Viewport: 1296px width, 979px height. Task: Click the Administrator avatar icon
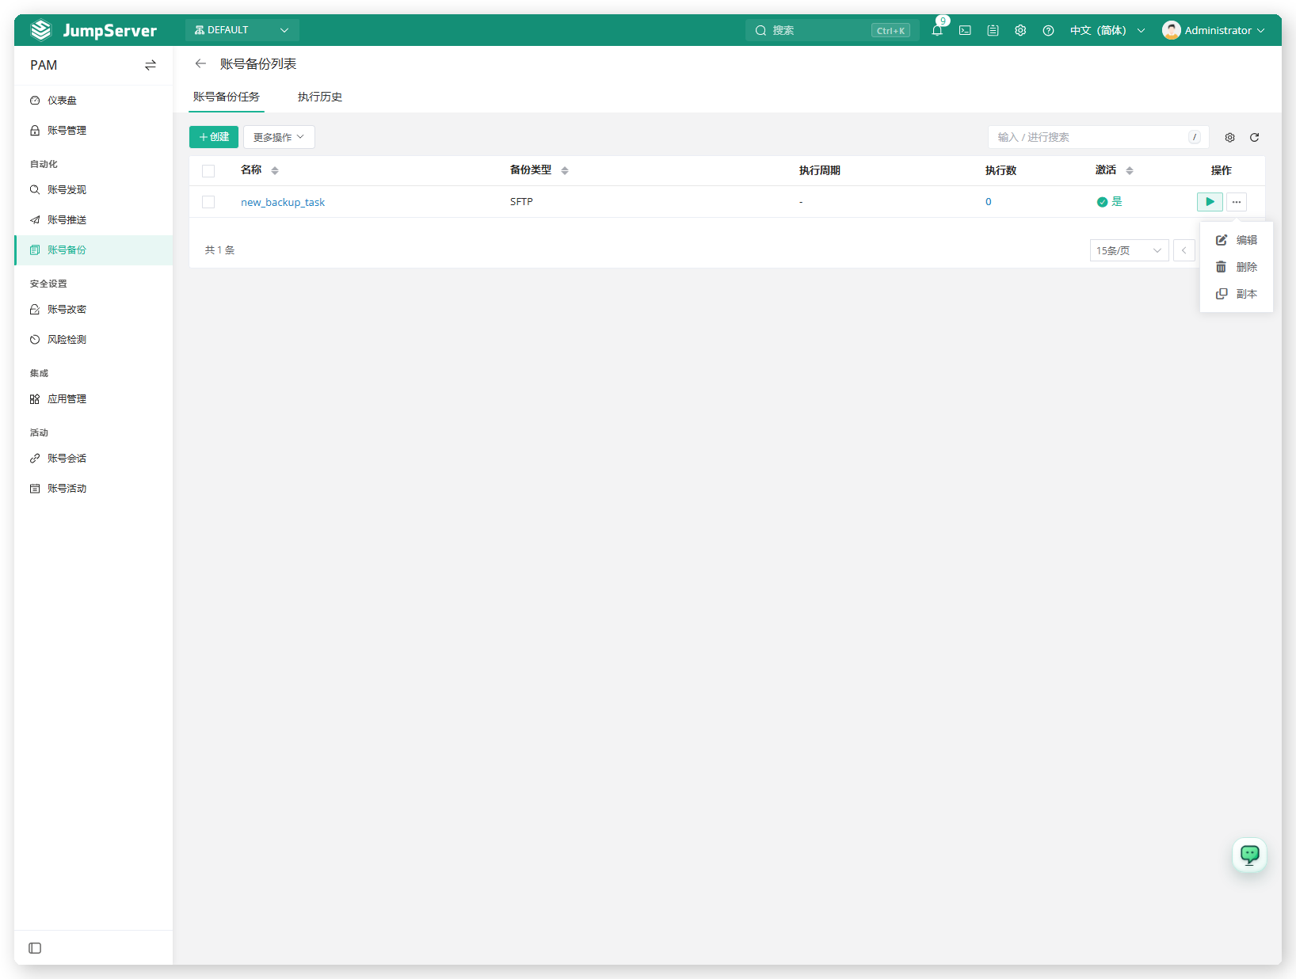(1171, 30)
